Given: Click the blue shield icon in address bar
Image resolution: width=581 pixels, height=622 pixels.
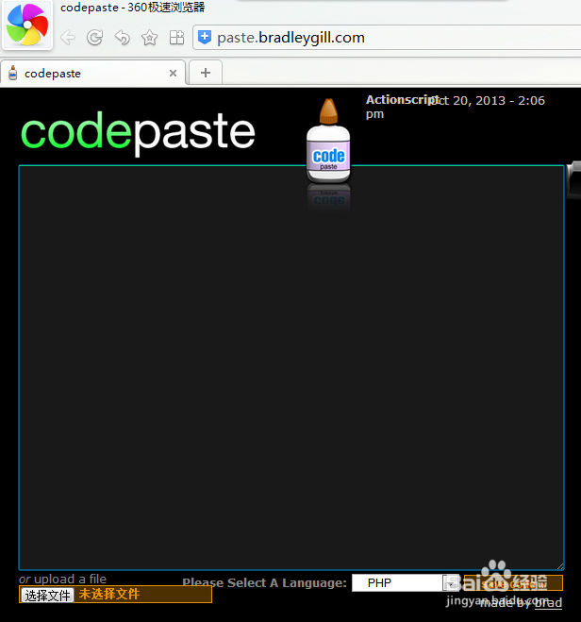Looking at the screenshot, I should (205, 38).
